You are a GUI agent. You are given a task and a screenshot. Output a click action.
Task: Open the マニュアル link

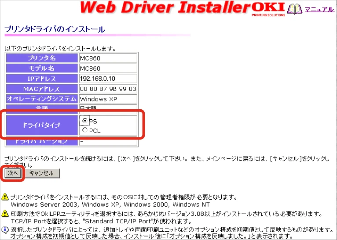tap(319, 9)
